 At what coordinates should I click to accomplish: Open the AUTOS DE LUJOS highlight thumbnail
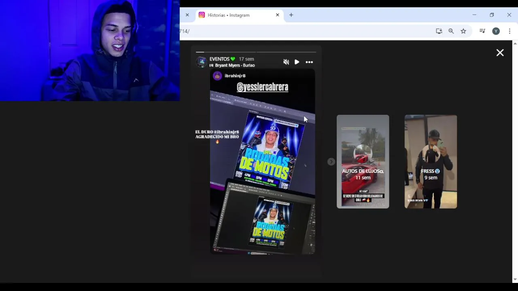pyautogui.click(x=363, y=162)
